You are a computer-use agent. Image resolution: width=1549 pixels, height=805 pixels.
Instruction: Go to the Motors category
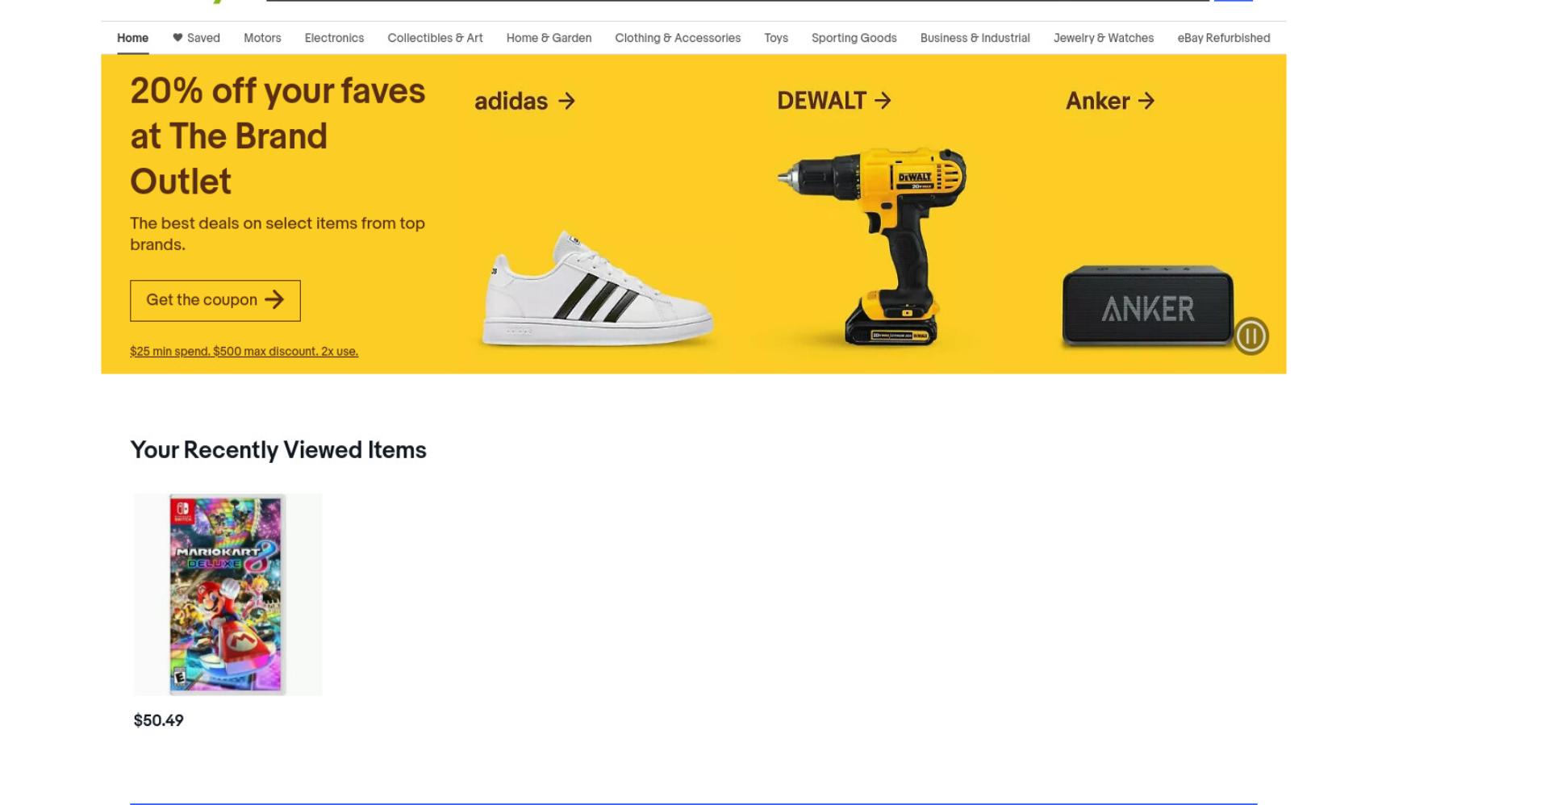[x=262, y=38]
